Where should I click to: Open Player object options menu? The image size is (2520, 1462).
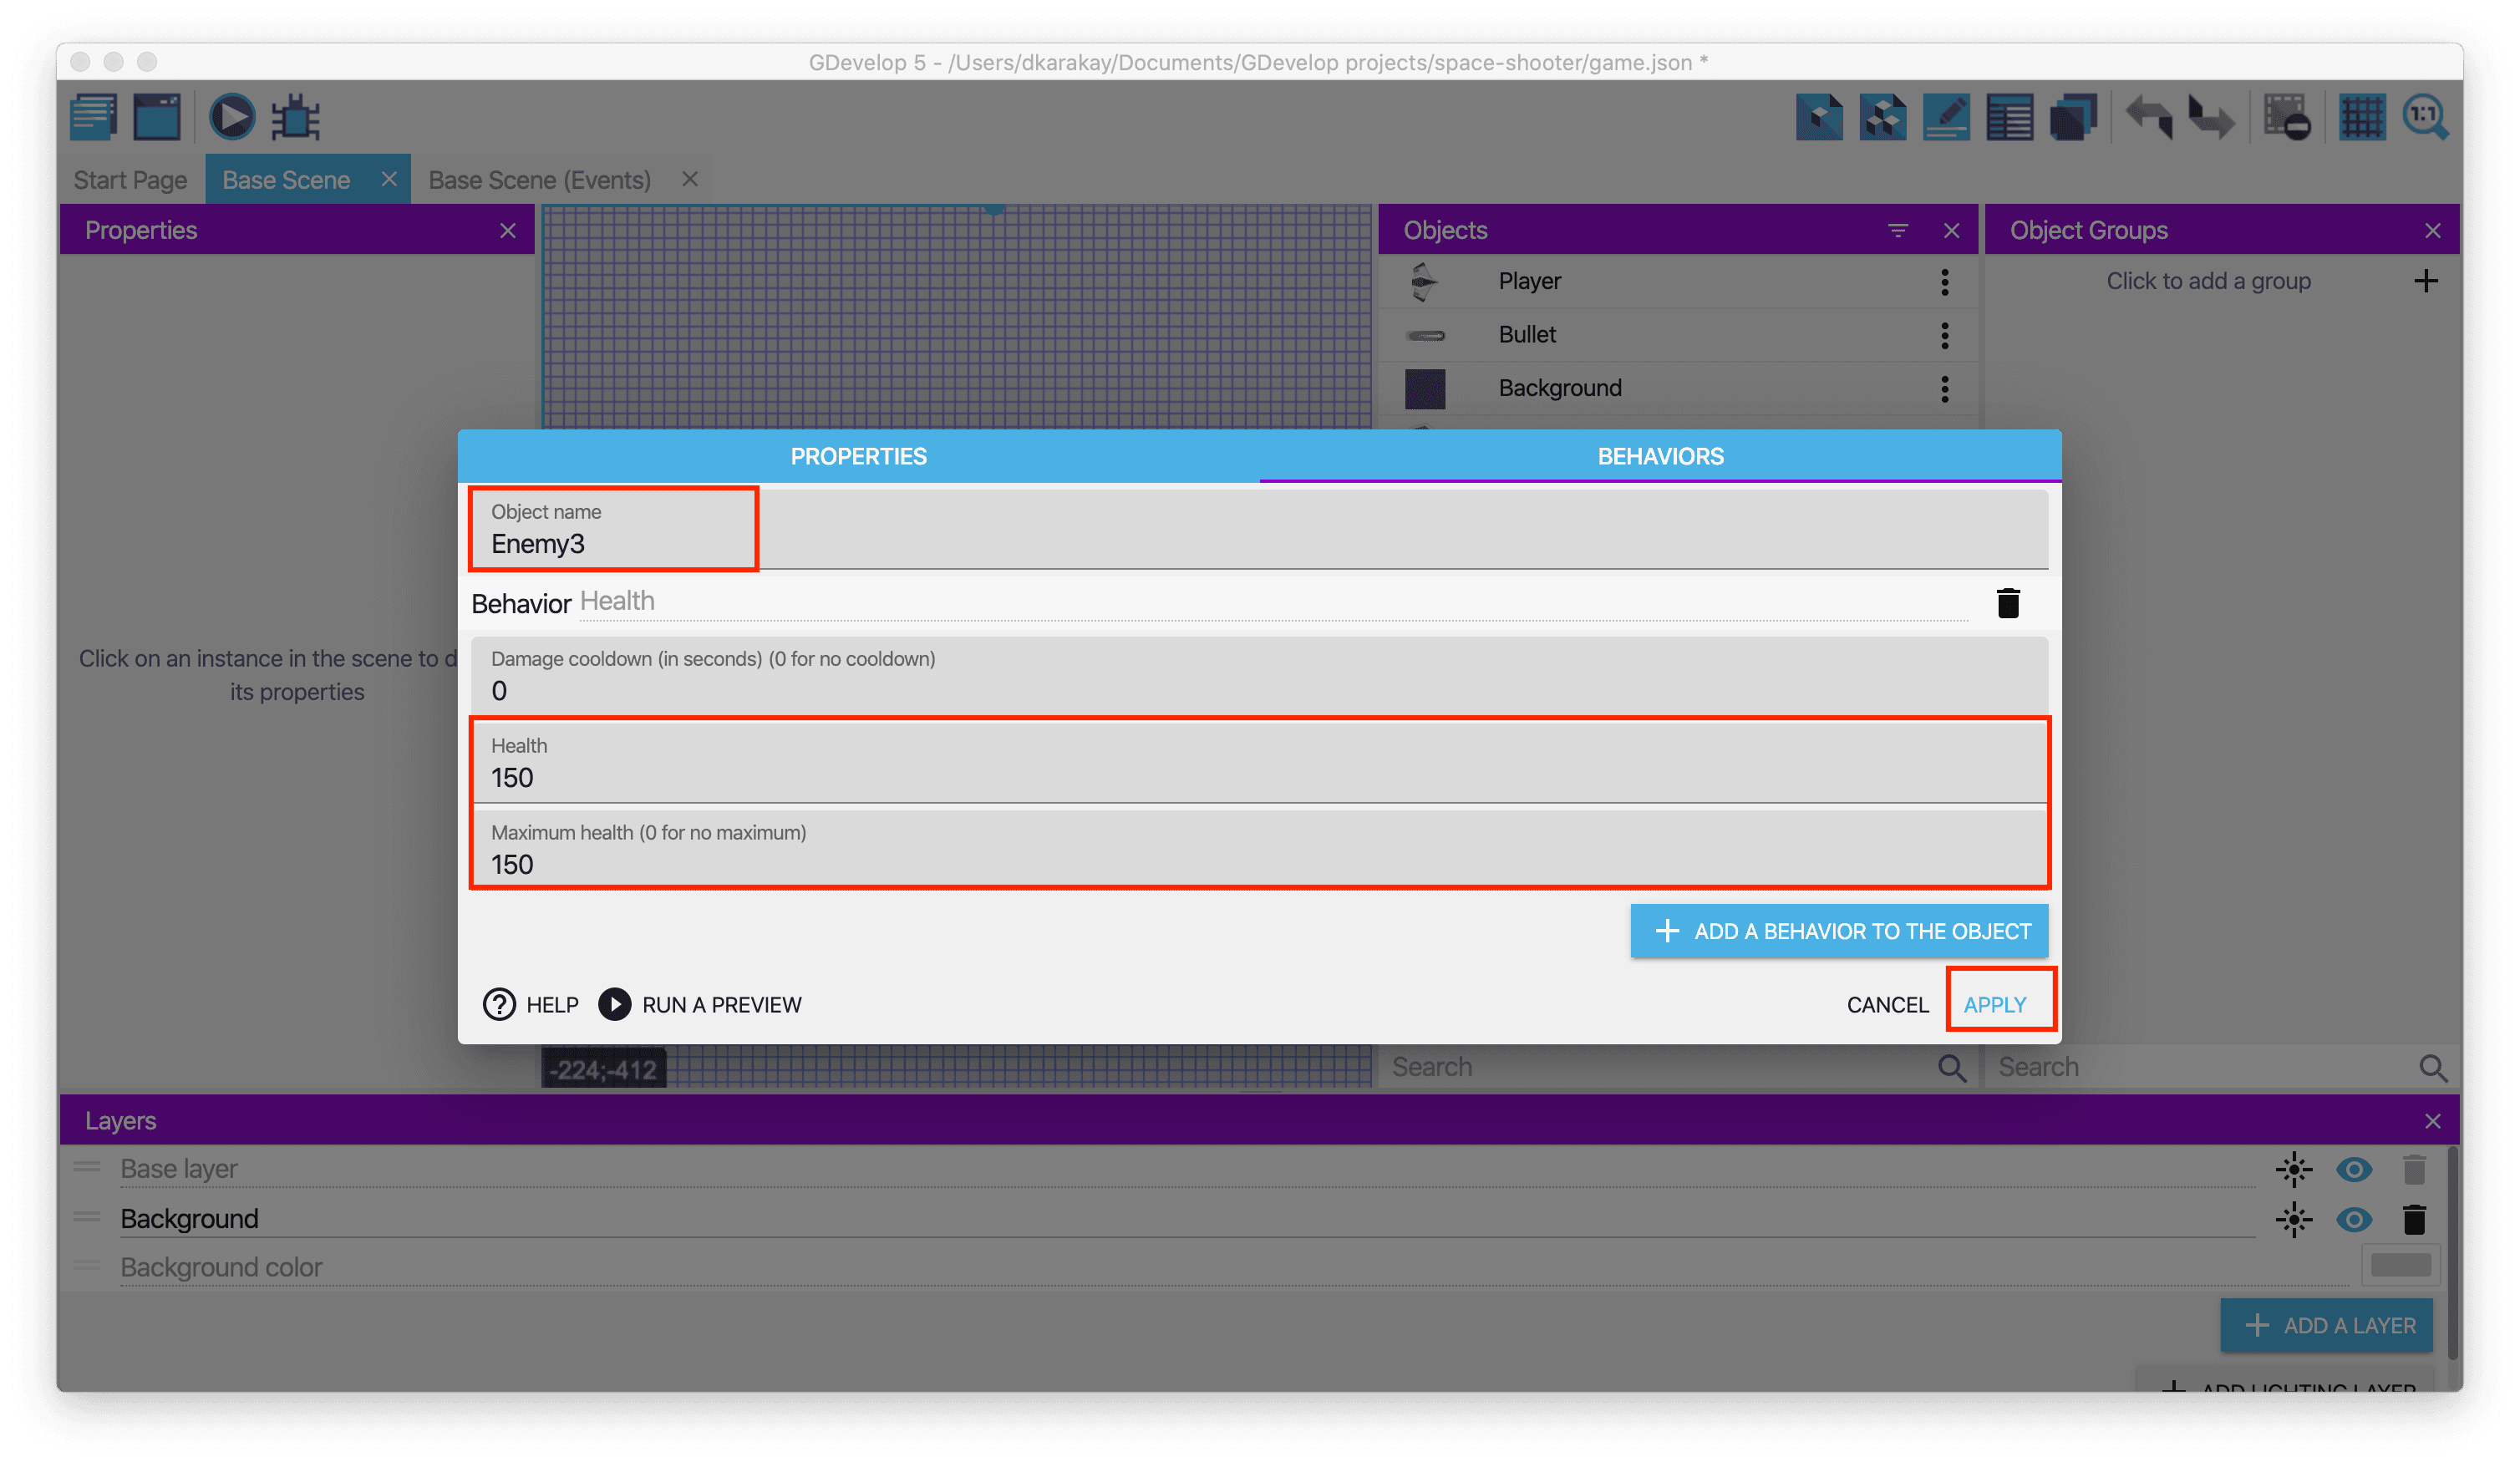[1944, 282]
